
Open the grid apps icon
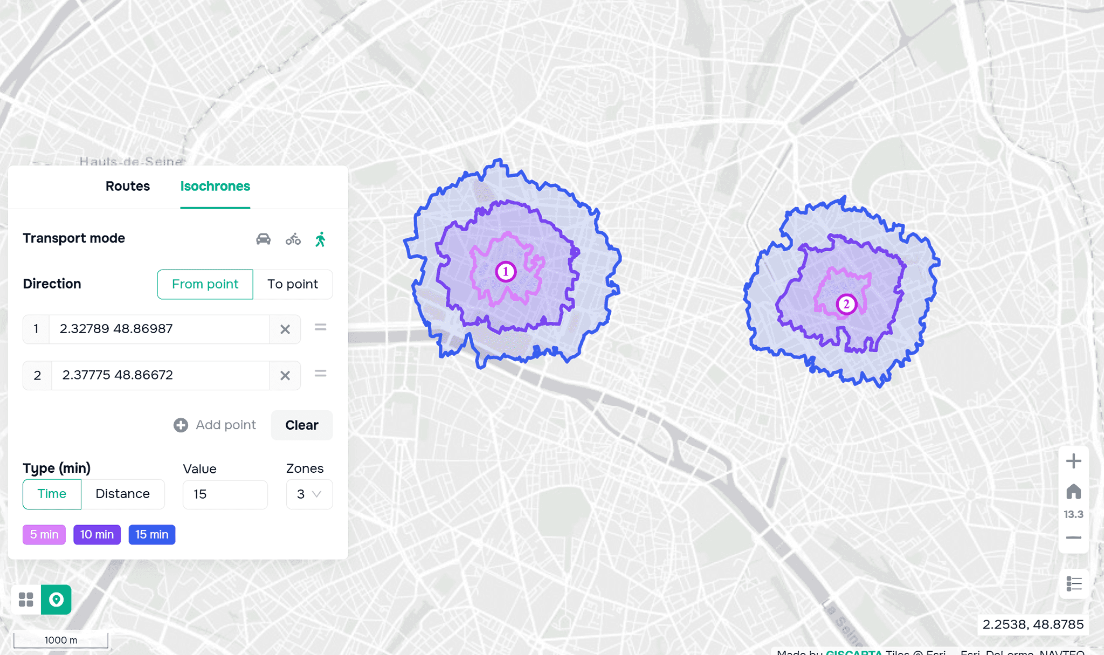[26, 599]
